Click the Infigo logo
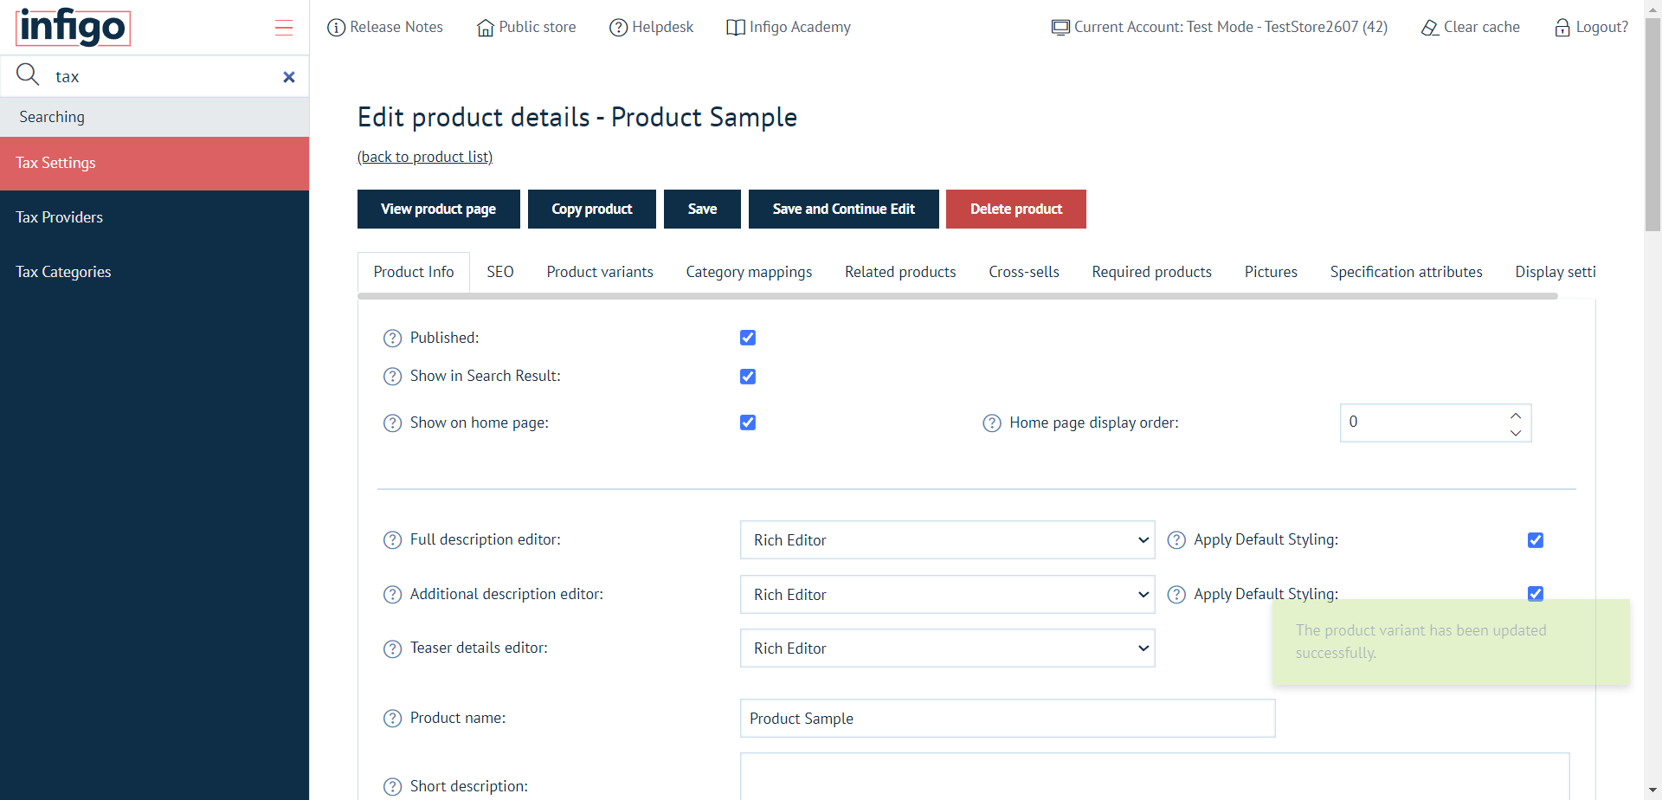The image size is (1662, 800). click(73, 28)
